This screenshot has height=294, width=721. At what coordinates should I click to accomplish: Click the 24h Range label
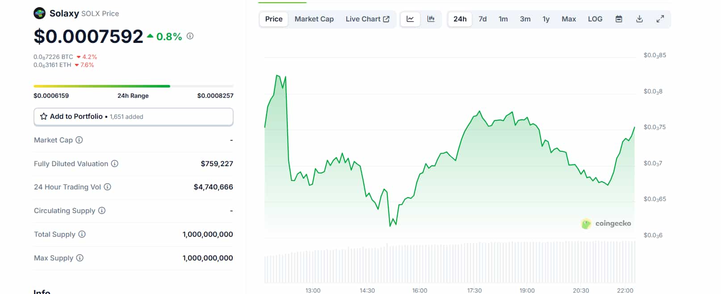(x=133, y=96)
